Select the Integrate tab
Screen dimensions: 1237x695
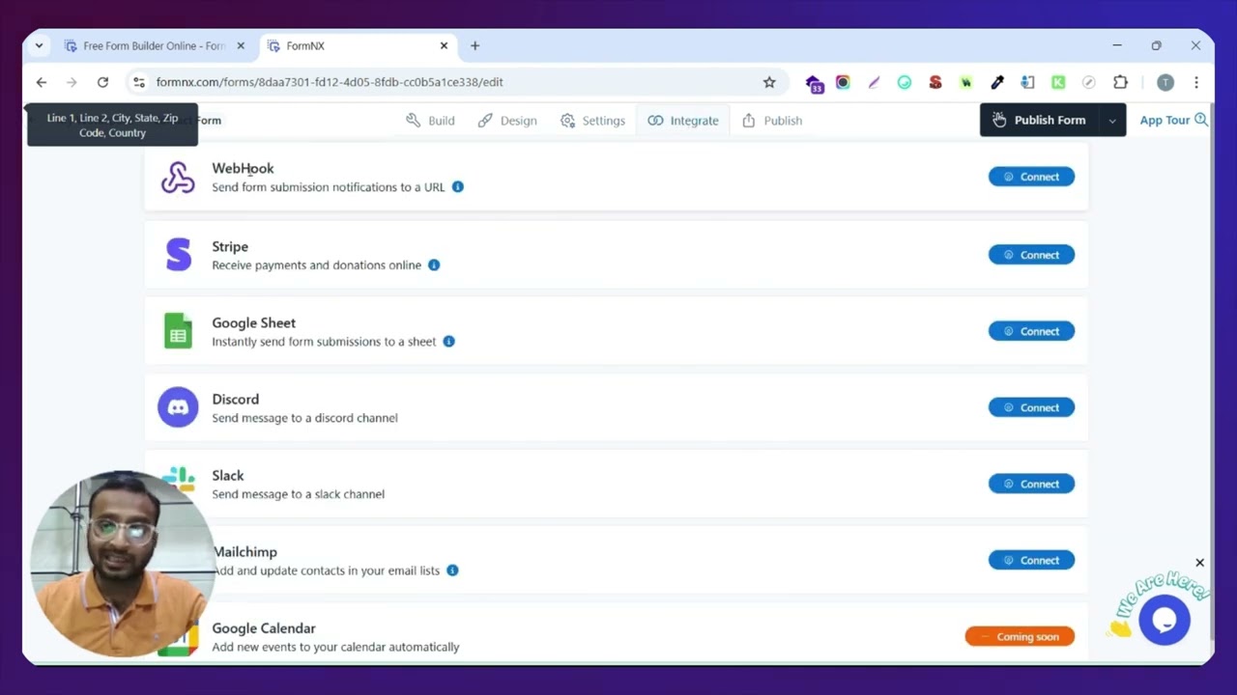pos(683,121)
